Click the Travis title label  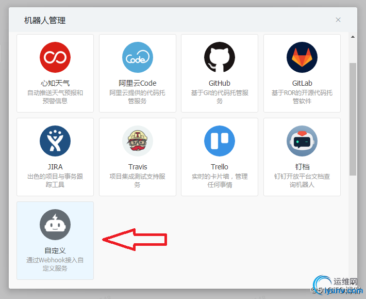(138, 167)
